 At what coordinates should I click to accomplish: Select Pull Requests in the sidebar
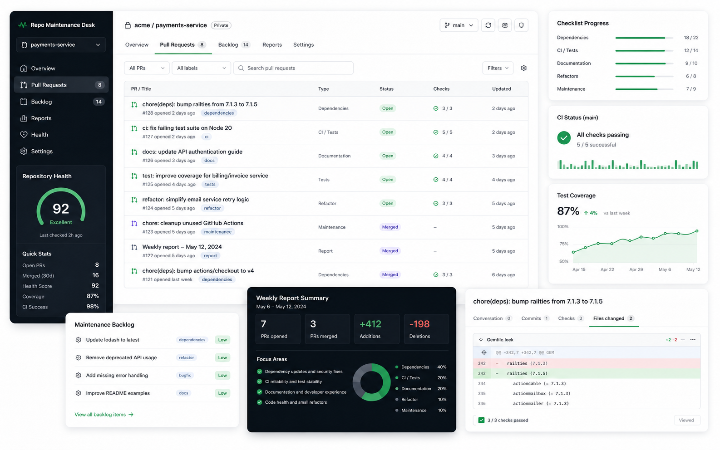62,85
